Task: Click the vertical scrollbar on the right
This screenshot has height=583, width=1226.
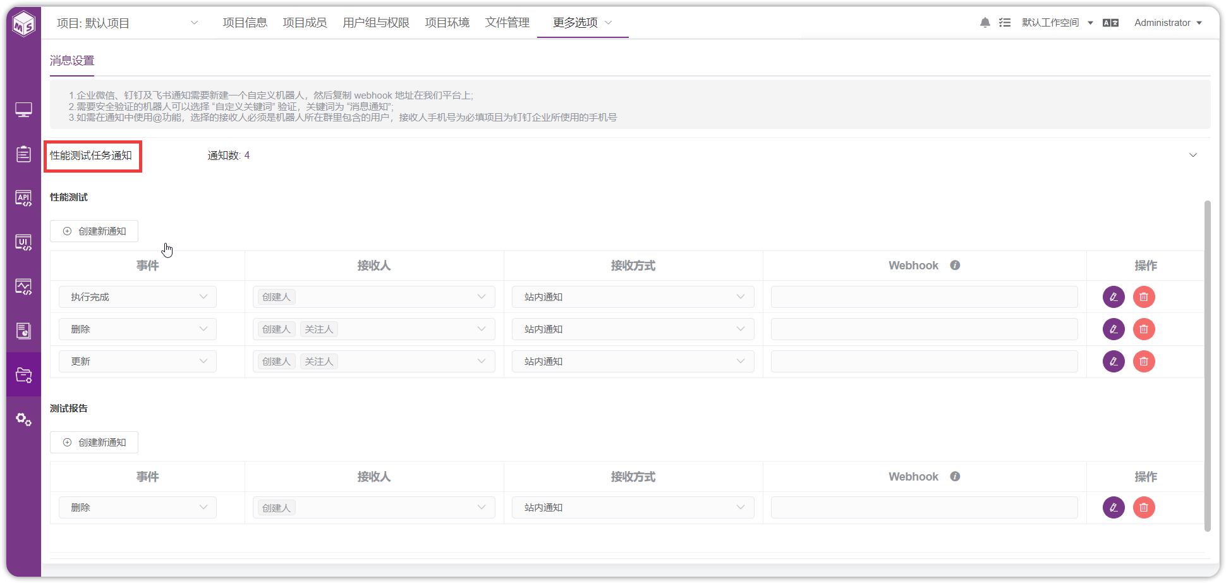Action: (x=1208, y=365)
